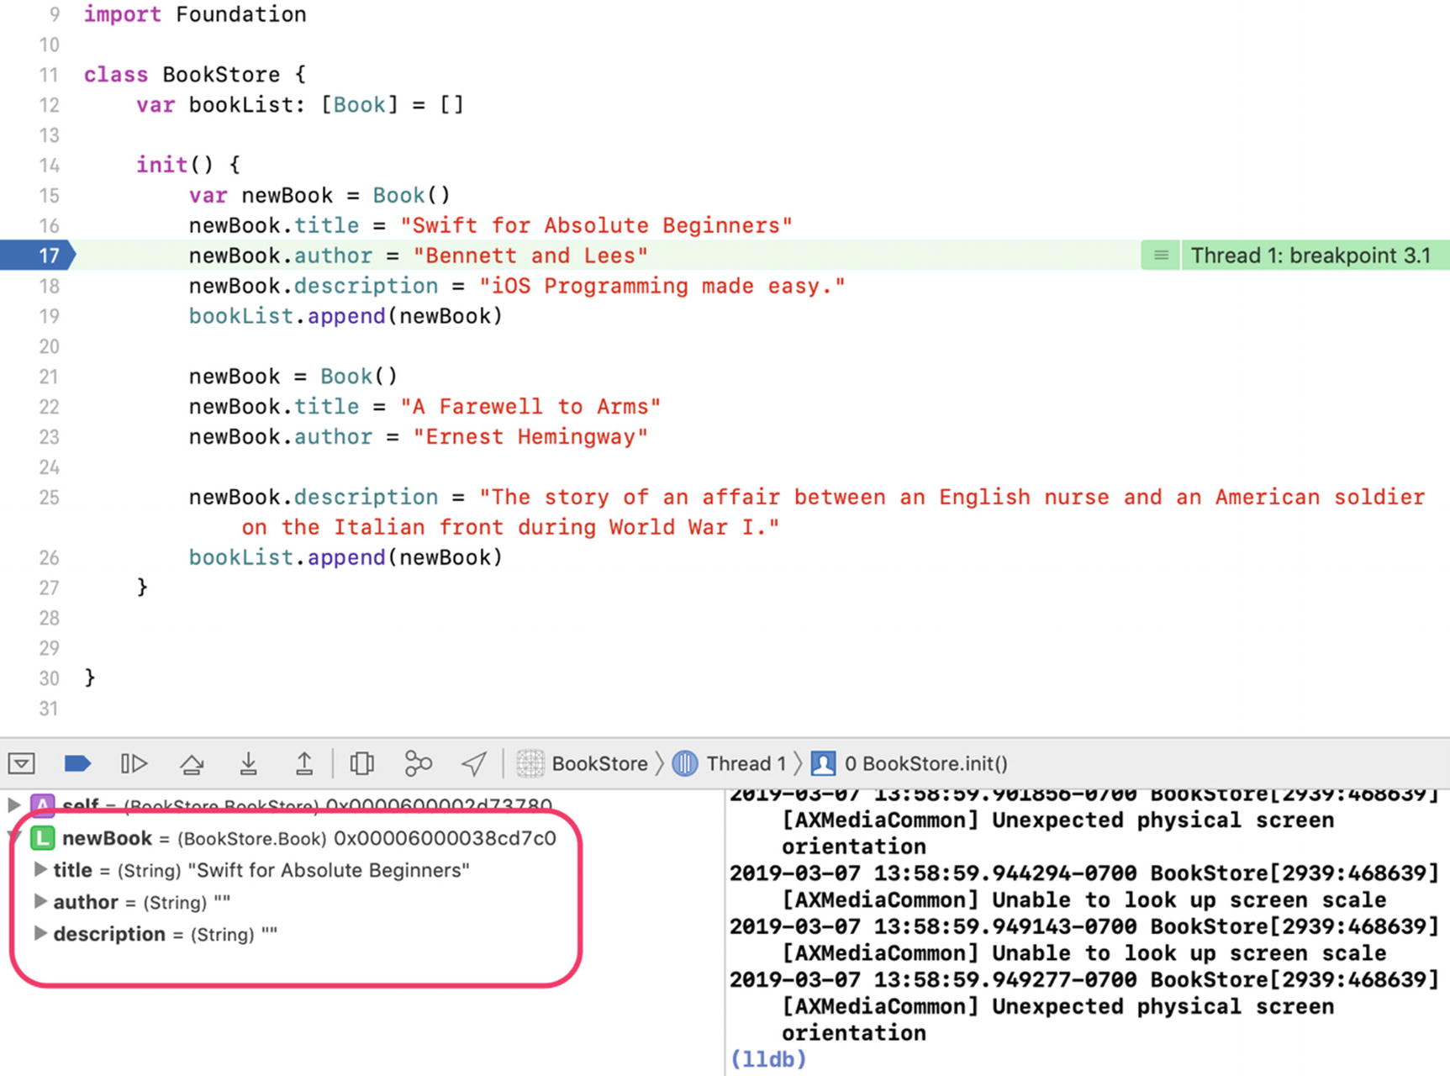Click the newBook memory address 0x00006000038cd7c0

coord(445,838)
